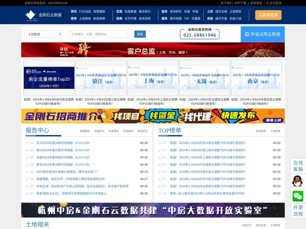The width and height of the screenshot is (306, 229).
Task: Open 720 navigation item
Action: (187, 19)
